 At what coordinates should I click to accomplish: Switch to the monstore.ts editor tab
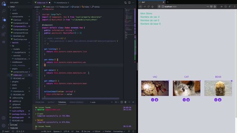[61, 3]
